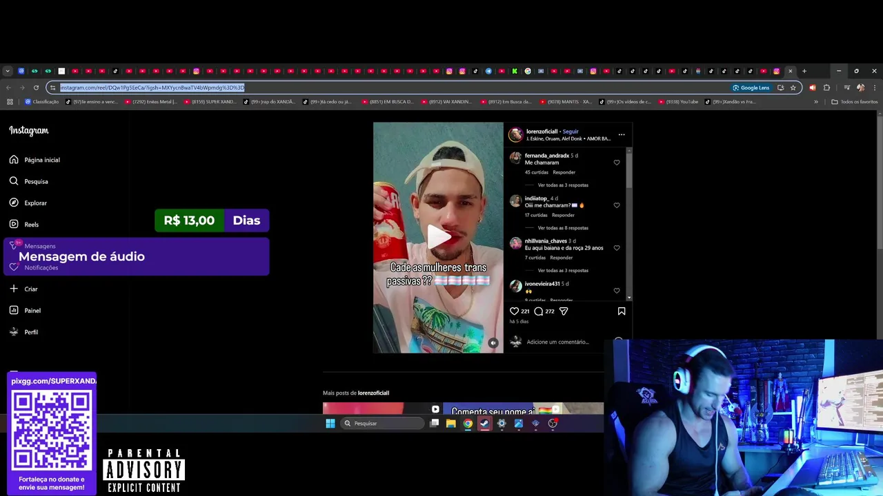Open Instagram Página inicial in sidebar

tap(34, 160)
